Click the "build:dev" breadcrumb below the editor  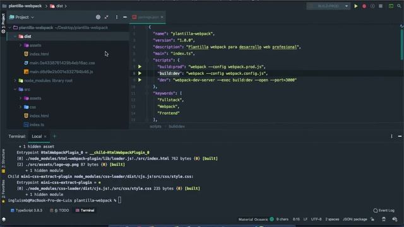coord(177,127)
